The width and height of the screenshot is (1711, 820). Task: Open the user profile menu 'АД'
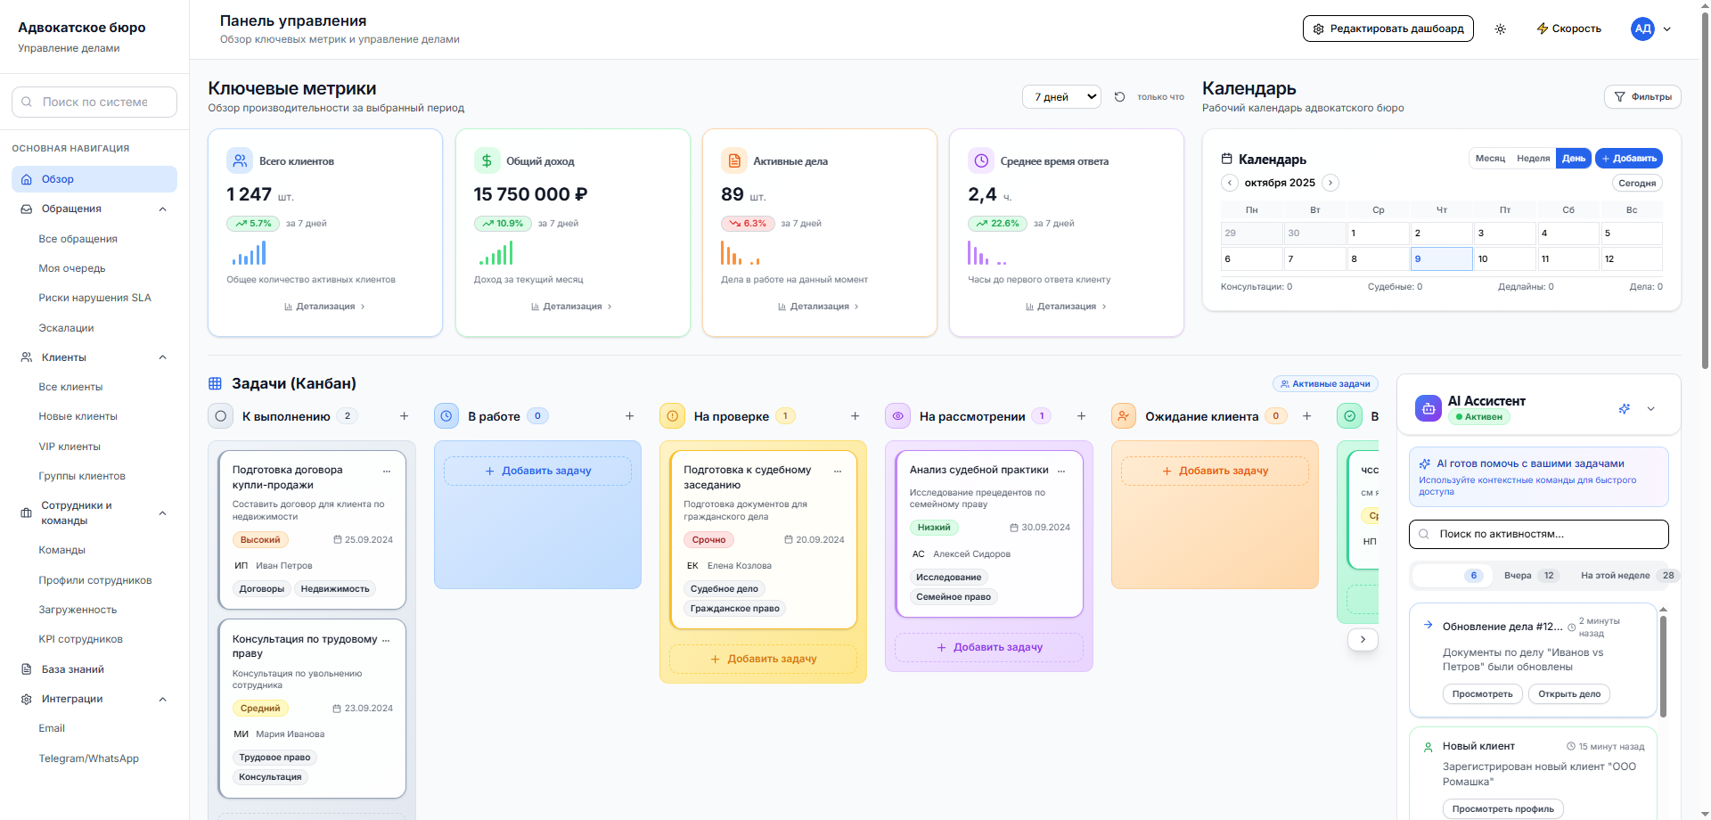tap(1651, 29)
